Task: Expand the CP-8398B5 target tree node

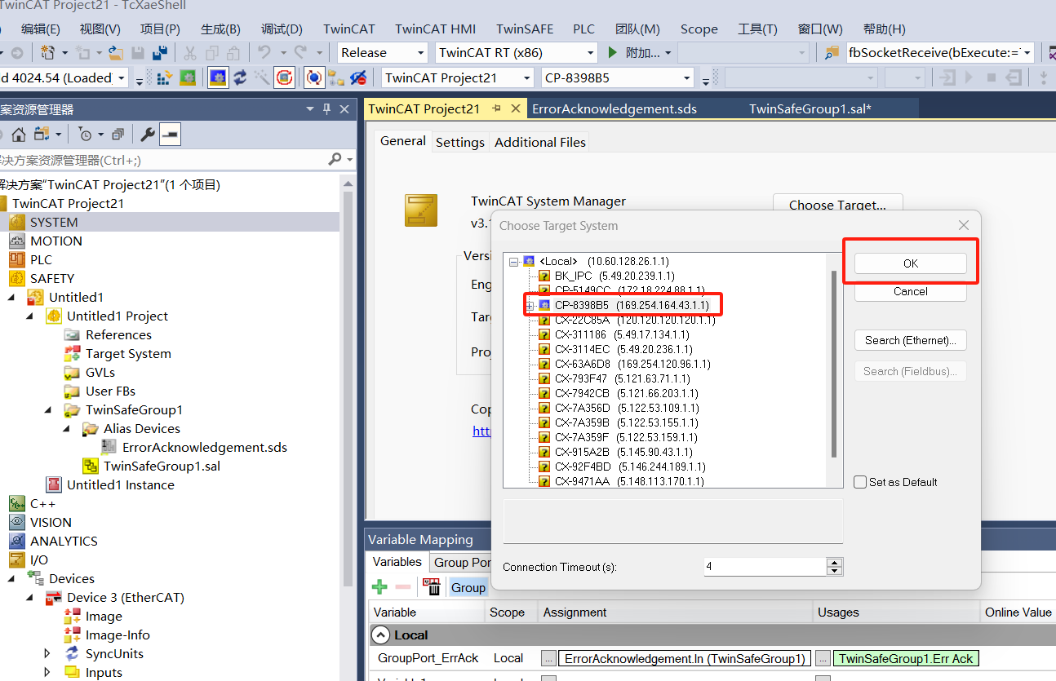Action: (x=529, y=305)
